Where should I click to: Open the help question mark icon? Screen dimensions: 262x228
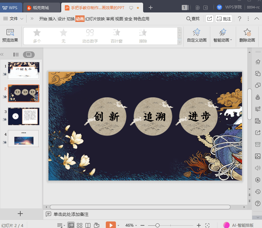(x=239, y=19)
